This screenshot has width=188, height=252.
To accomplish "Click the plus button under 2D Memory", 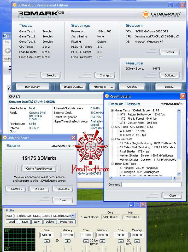I will 68,241.
